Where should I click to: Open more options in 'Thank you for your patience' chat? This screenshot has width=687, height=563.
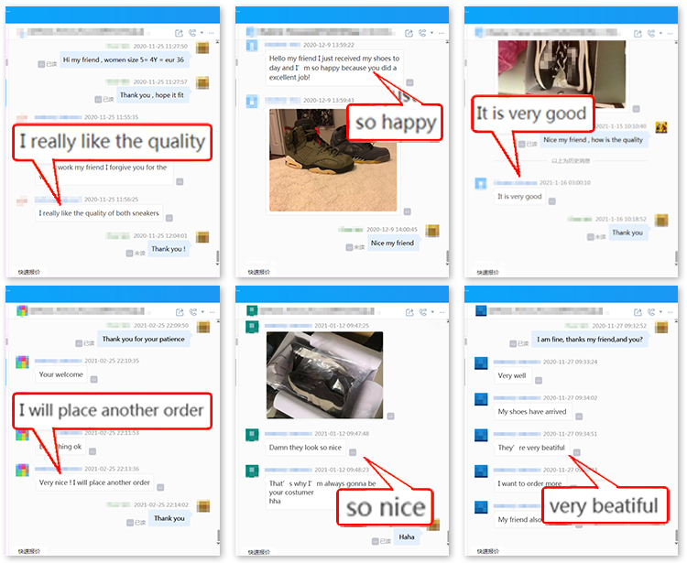[213, 312]
